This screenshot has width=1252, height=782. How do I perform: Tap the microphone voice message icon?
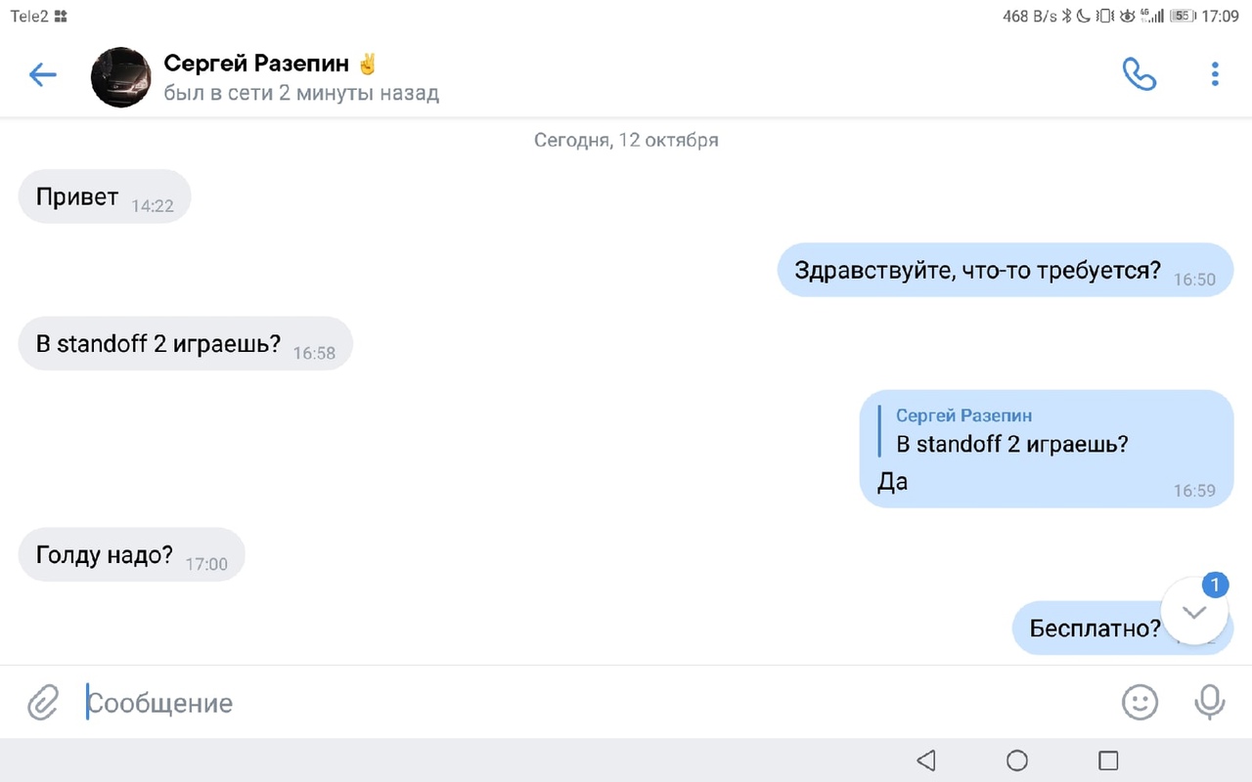coord(1210,702)
